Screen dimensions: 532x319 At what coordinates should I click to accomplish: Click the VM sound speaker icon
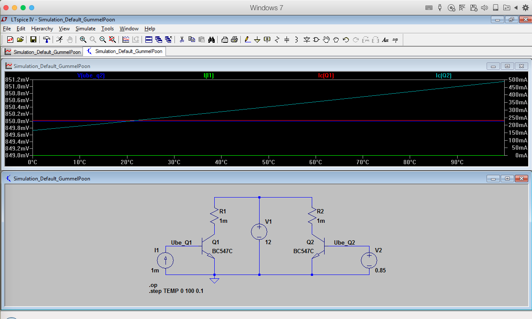485,8
